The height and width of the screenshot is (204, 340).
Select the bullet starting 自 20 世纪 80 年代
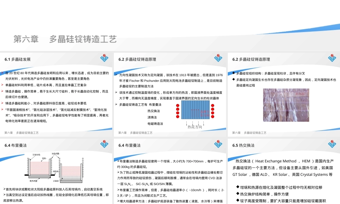tap(55, 76)
